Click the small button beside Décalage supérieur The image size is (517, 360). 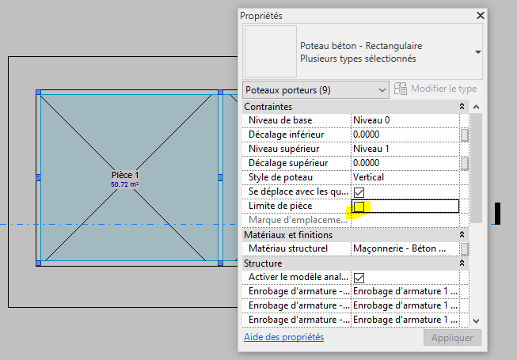tap(465, 163)
